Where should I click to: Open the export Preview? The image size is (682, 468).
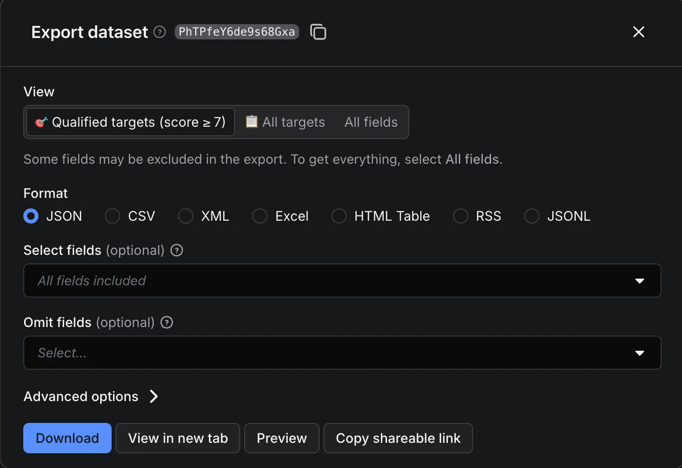[282, 438]
